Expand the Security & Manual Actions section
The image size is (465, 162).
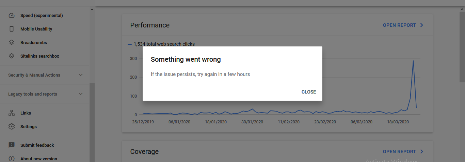pos(81,75)
